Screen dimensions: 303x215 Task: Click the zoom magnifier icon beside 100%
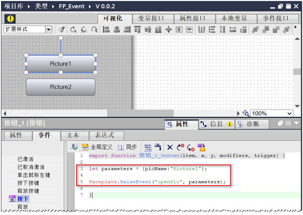pyautogui.click(x=246, y=113)
